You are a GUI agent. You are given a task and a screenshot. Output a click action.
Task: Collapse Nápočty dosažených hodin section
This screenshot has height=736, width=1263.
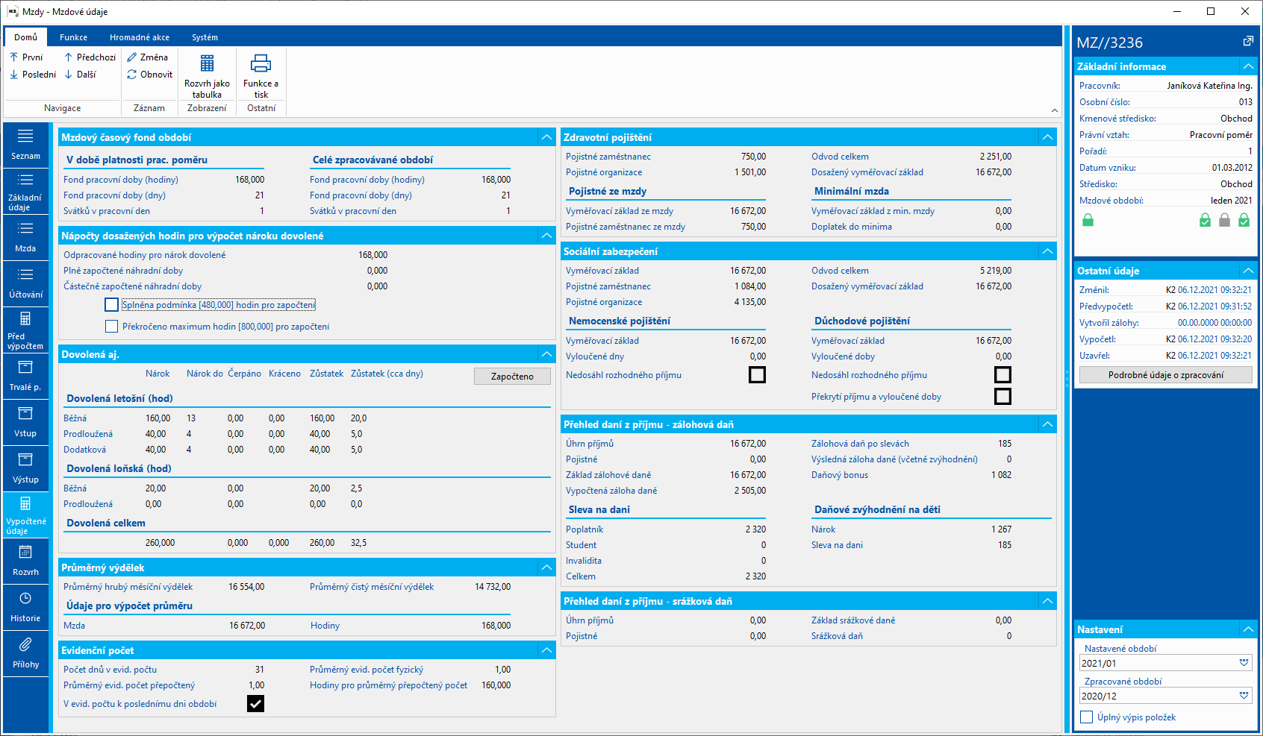pyautogui.click(x=546, y=236)
